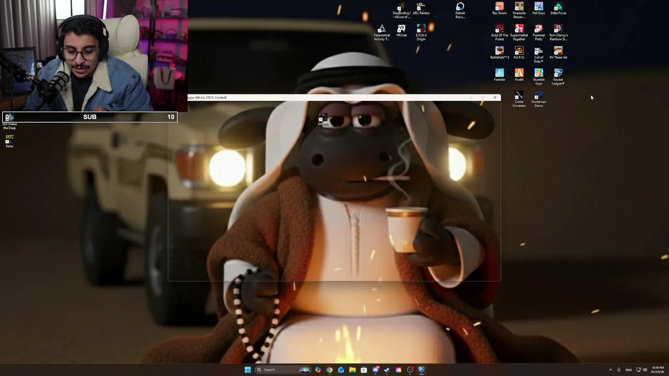Select the Stumble Guys desktop icon
This screenshot has height=376, width=669.
538,76
